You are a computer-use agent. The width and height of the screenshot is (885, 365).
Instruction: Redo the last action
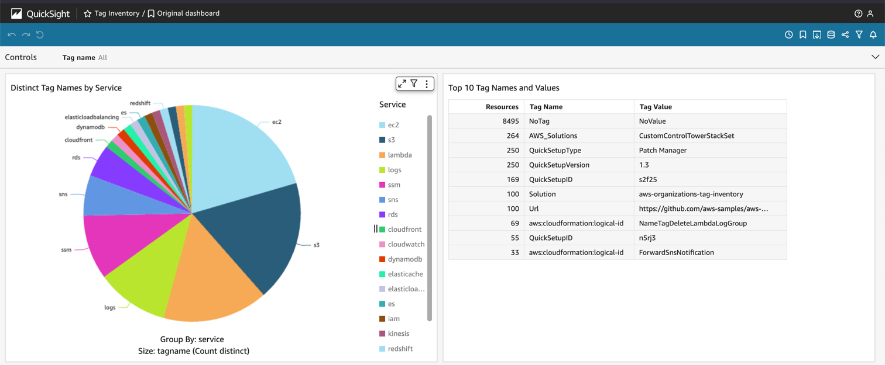click(26, 35)
